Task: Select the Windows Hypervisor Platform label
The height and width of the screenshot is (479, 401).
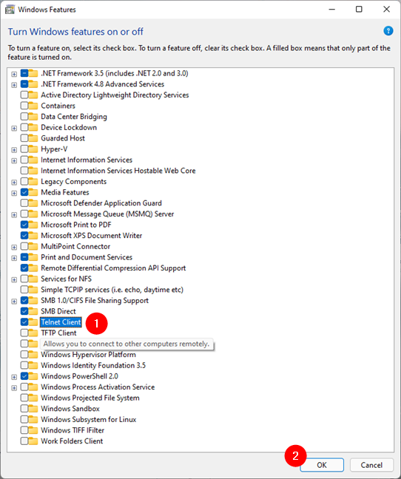Action: tap(88, 355)
